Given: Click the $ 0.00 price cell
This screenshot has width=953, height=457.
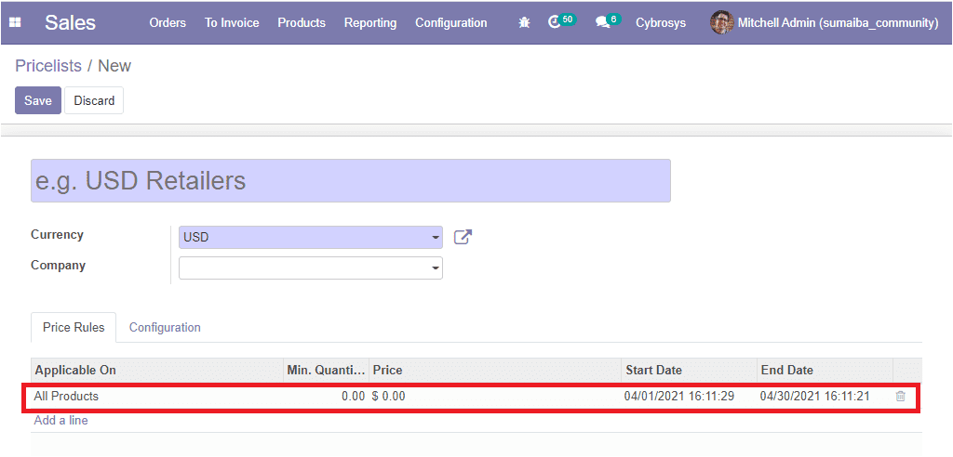Looking at the screenshot, I should pos(389,397).
